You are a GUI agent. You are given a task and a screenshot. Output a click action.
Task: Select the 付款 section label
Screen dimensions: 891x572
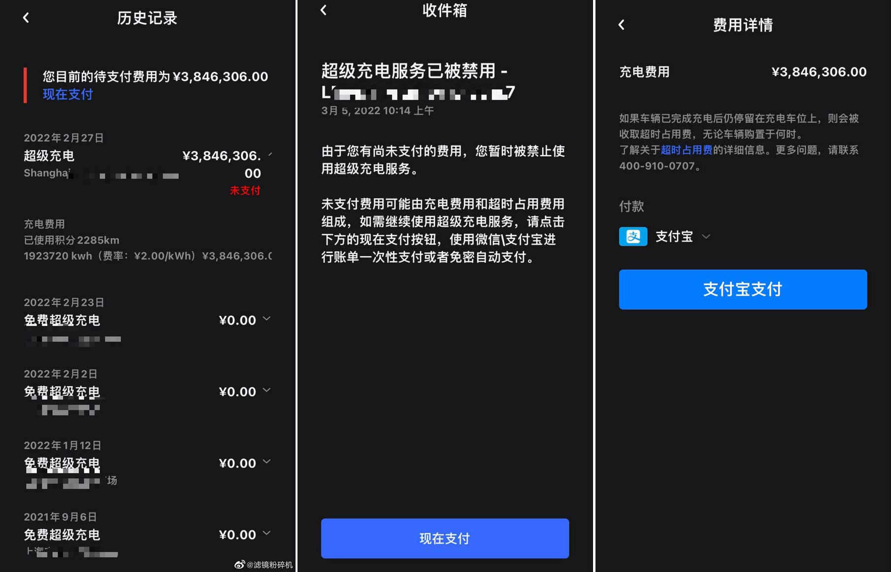[x=631, y=206]
